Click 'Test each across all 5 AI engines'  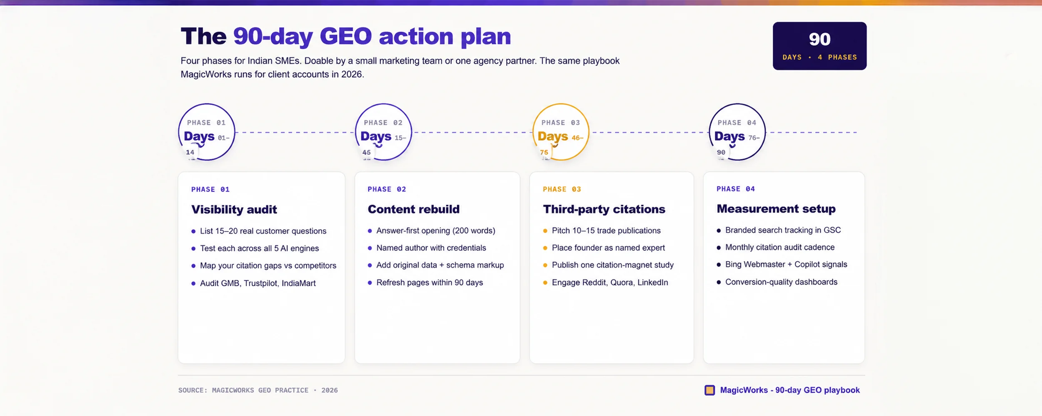tap(259, 248)
